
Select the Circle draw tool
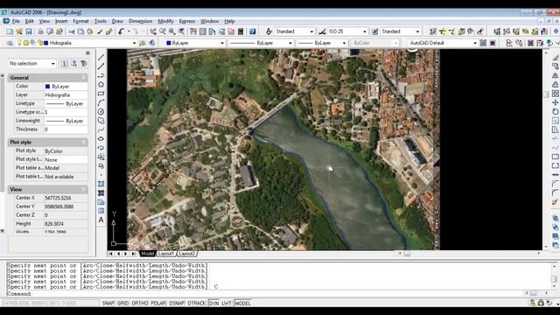point(101,111)
